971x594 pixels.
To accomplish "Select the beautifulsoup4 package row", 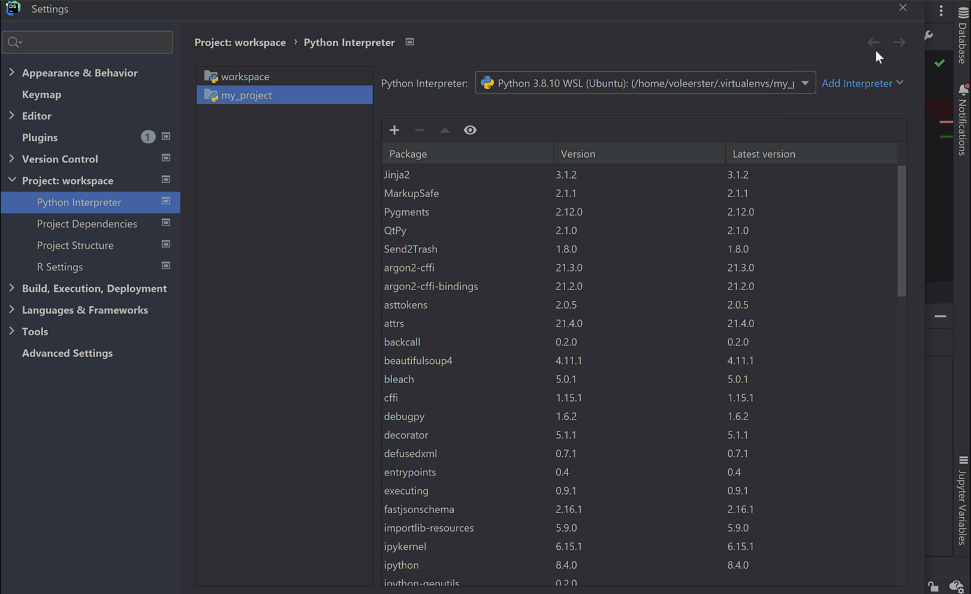I will point(640,360).
